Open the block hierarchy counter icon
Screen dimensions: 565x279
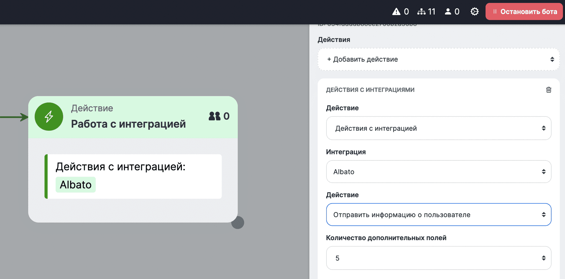[x=421, y=12]
